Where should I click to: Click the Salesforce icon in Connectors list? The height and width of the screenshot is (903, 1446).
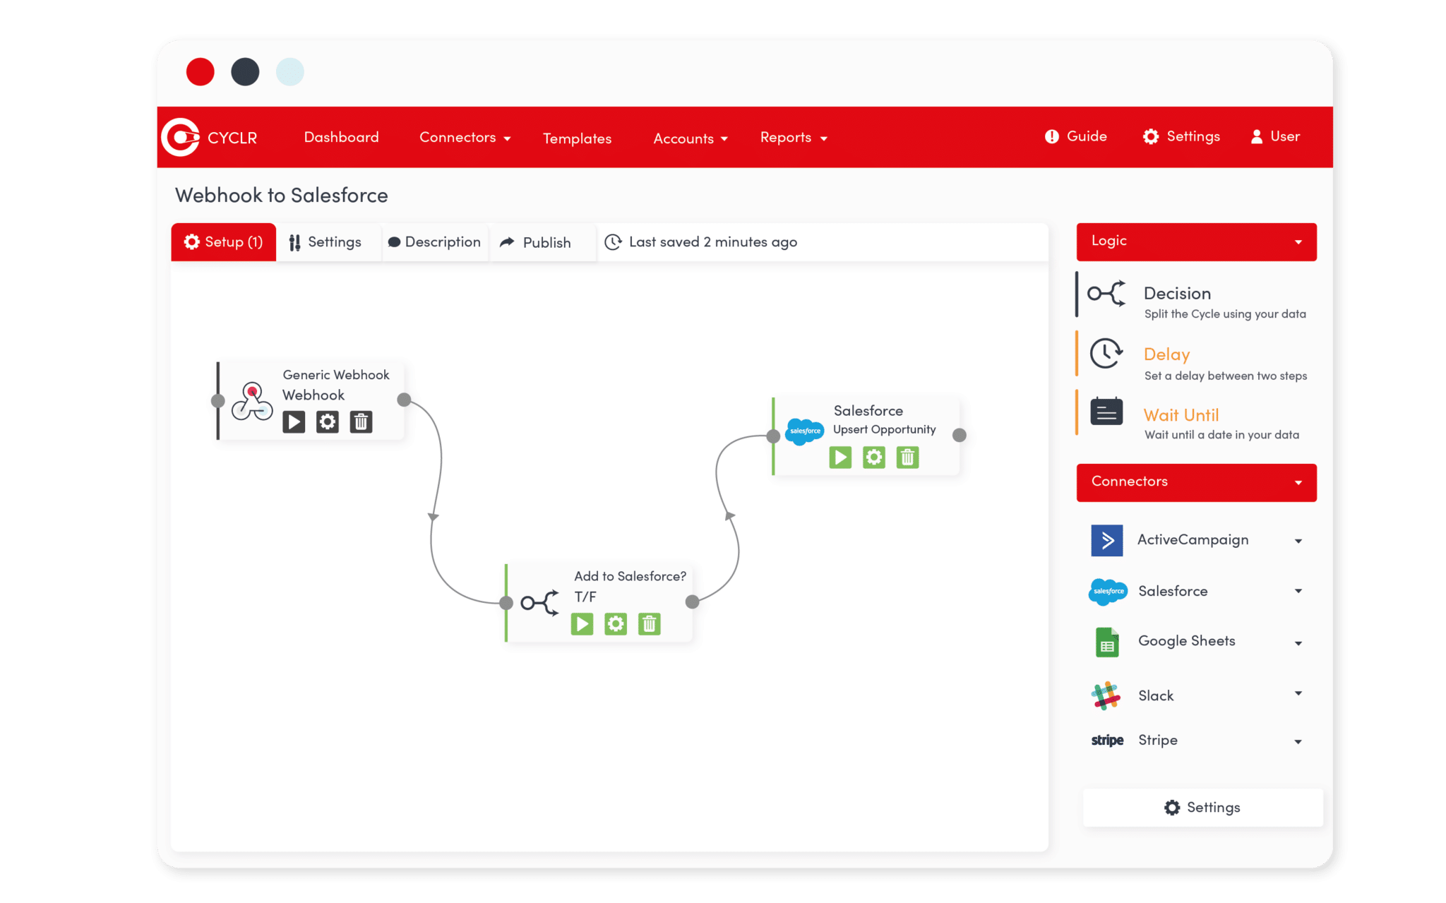pos(1108,592)
